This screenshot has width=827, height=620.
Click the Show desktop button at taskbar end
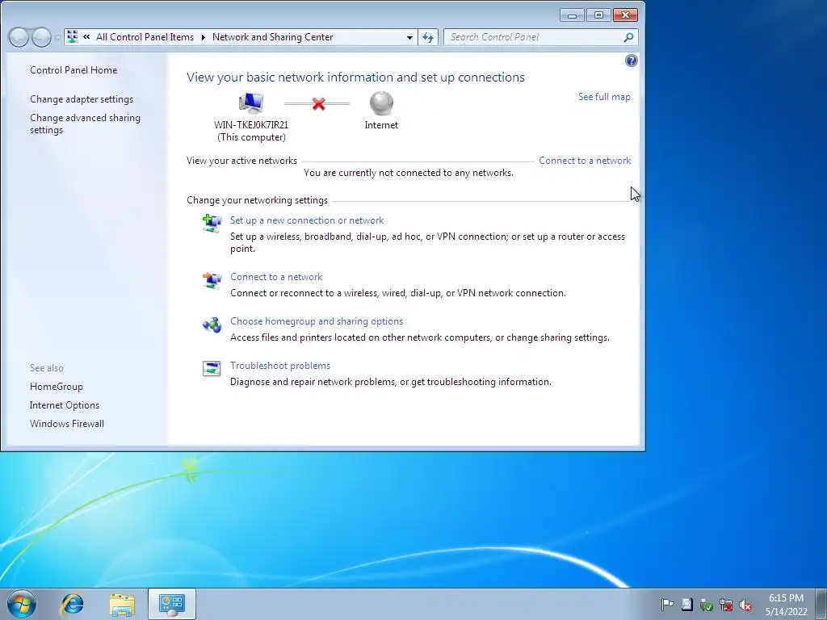pyautogui.click(x=823, y=604)
